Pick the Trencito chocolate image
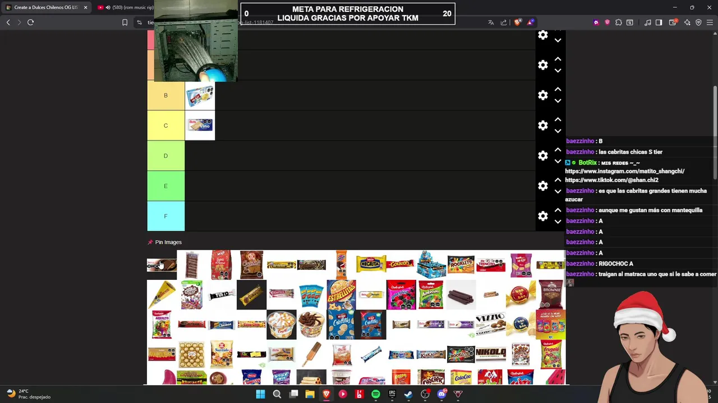 tap(491, 264)
